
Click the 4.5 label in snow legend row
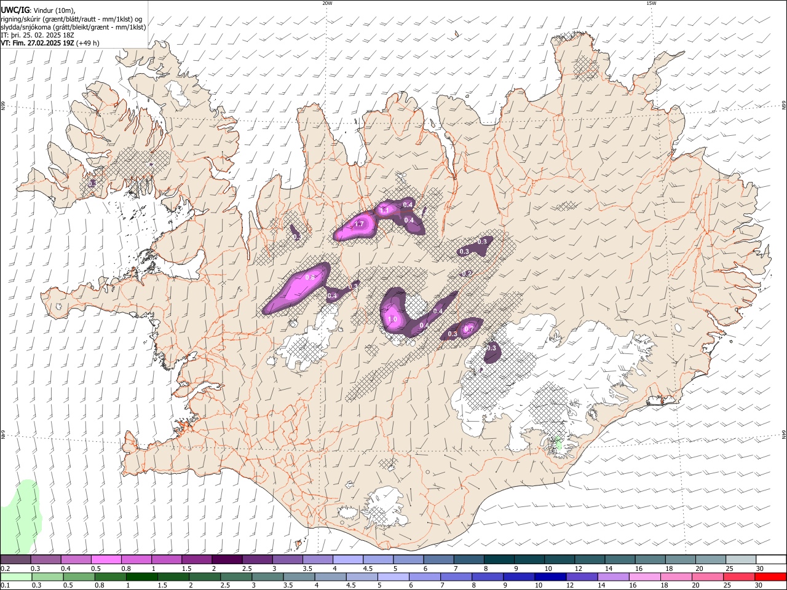pos(368,568)
